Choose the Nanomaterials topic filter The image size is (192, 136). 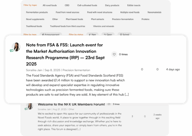click(x=155, y=12)
